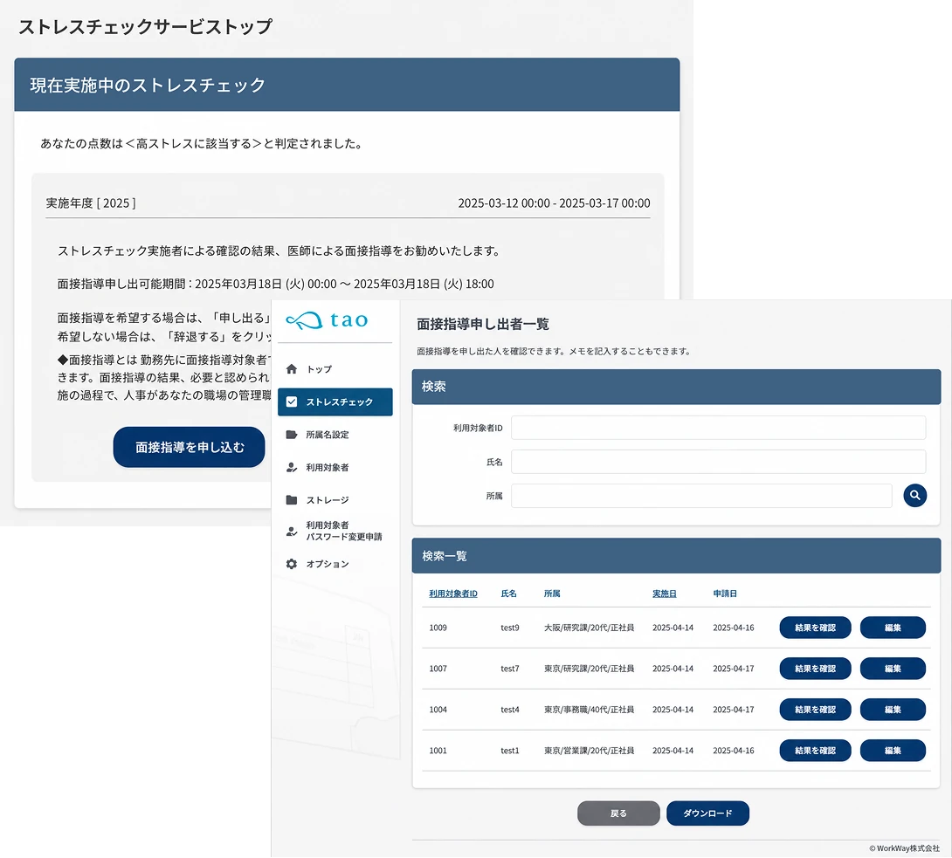Open 利用対象者パスワード変更申請 menu item
952x858 pixels.
[335, 531]
